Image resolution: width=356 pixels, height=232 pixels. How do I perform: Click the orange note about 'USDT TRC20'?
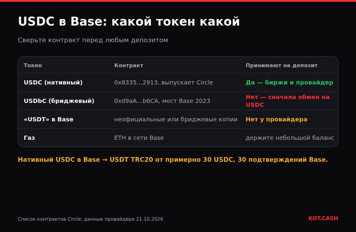click(173, 160)
